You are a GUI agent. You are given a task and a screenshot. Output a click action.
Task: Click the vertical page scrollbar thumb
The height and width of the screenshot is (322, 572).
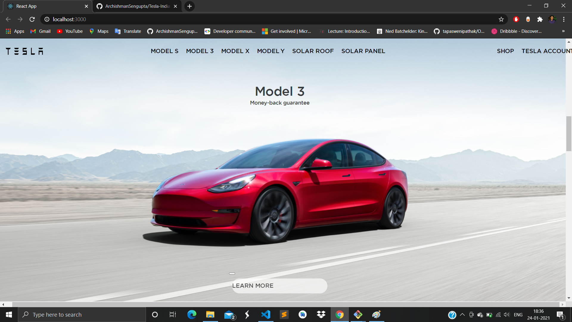(569, 134)
